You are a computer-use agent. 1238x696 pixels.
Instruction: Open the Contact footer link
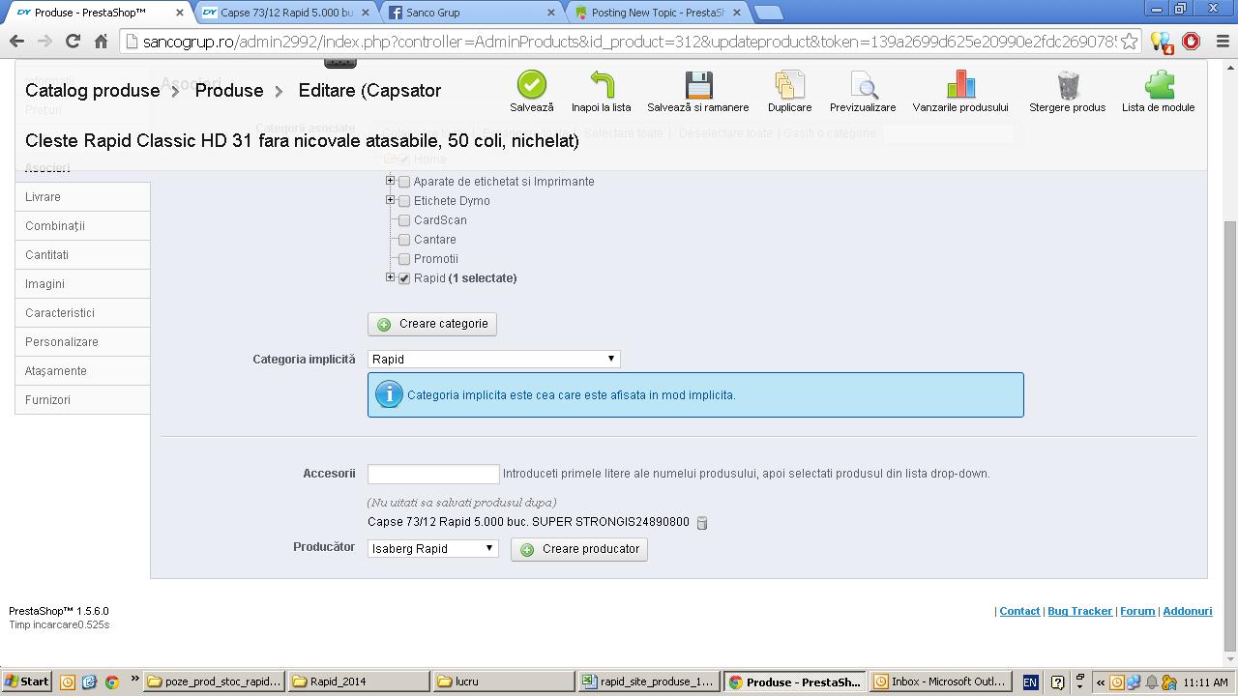(x=1019, y=611)
